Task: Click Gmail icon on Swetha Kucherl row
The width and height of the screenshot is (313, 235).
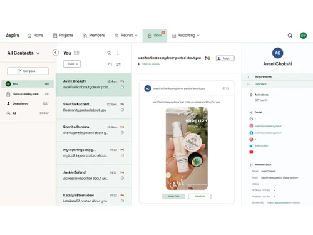Action: 122,104
